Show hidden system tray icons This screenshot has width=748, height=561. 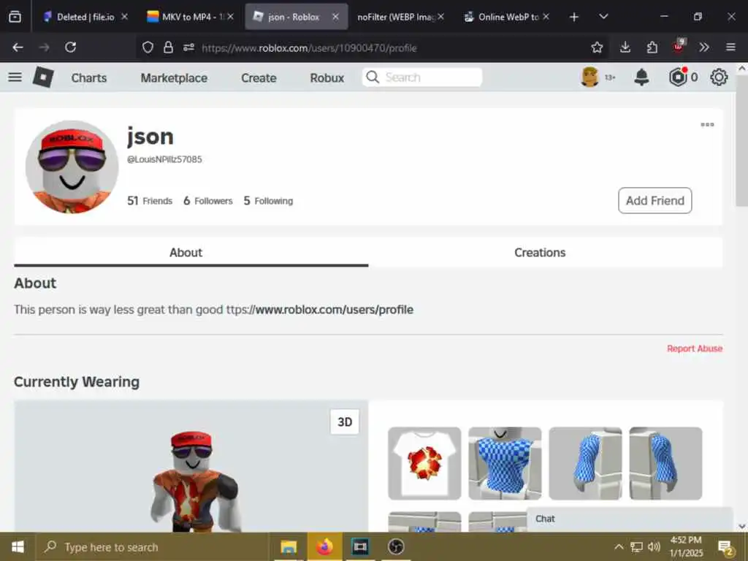[618, 546]
